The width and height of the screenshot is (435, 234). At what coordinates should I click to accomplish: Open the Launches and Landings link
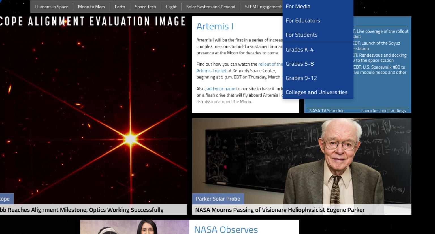point(383,111)
